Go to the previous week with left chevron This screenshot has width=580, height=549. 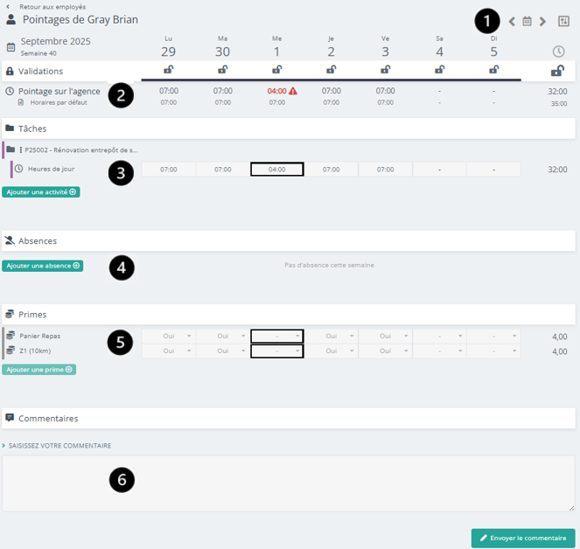(512, 21)
